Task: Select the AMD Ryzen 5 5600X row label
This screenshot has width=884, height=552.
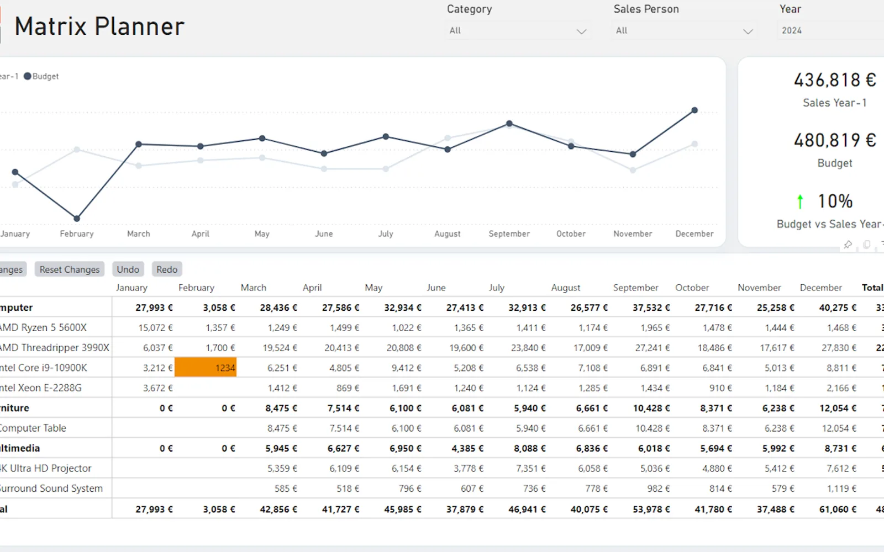Action: [x=43, y=327]
